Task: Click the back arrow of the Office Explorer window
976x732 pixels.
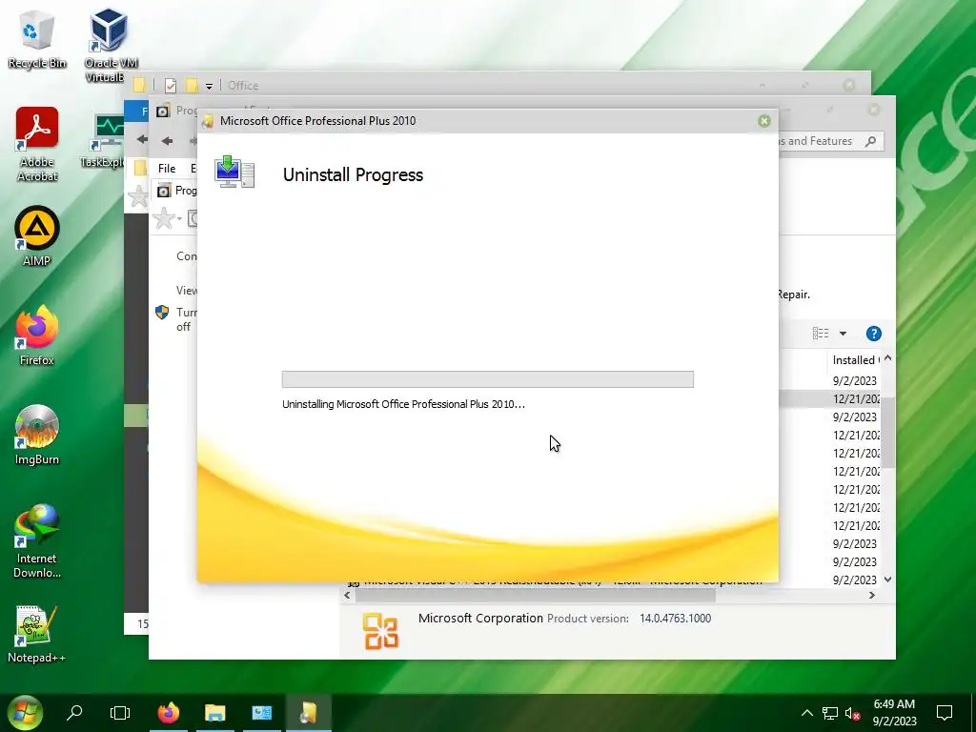Action: coord(142,139)
